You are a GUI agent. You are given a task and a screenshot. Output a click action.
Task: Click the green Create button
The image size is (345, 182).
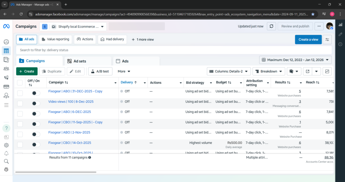click(x=27, y=71)
